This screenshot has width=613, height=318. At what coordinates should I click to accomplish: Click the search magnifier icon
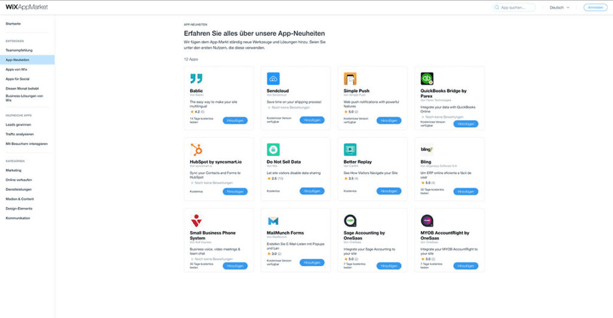(x=497, y=7)
